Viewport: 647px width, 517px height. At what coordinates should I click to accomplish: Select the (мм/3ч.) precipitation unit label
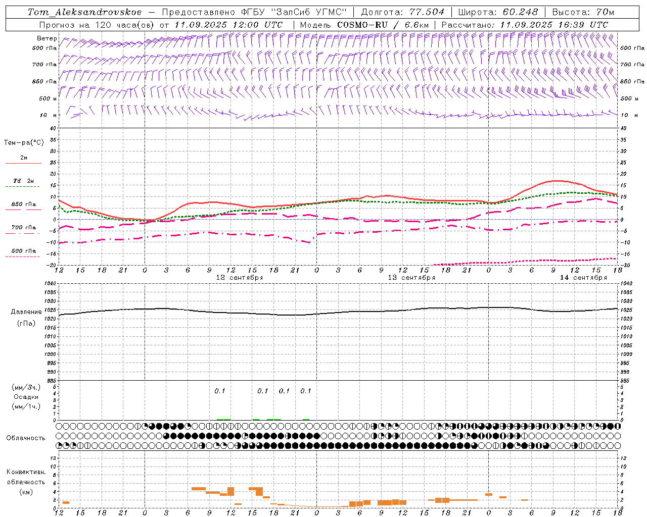pos(26,387)
